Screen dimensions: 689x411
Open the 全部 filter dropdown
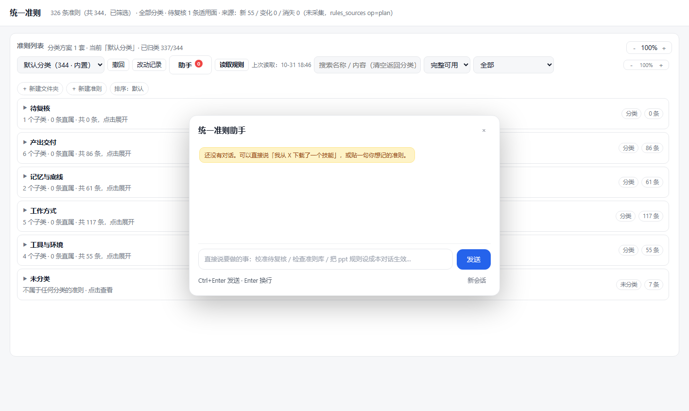point(514,65)
